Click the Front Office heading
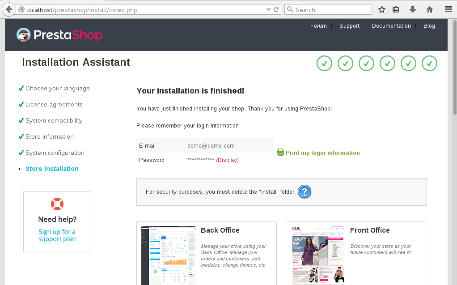 coord(370,230)
